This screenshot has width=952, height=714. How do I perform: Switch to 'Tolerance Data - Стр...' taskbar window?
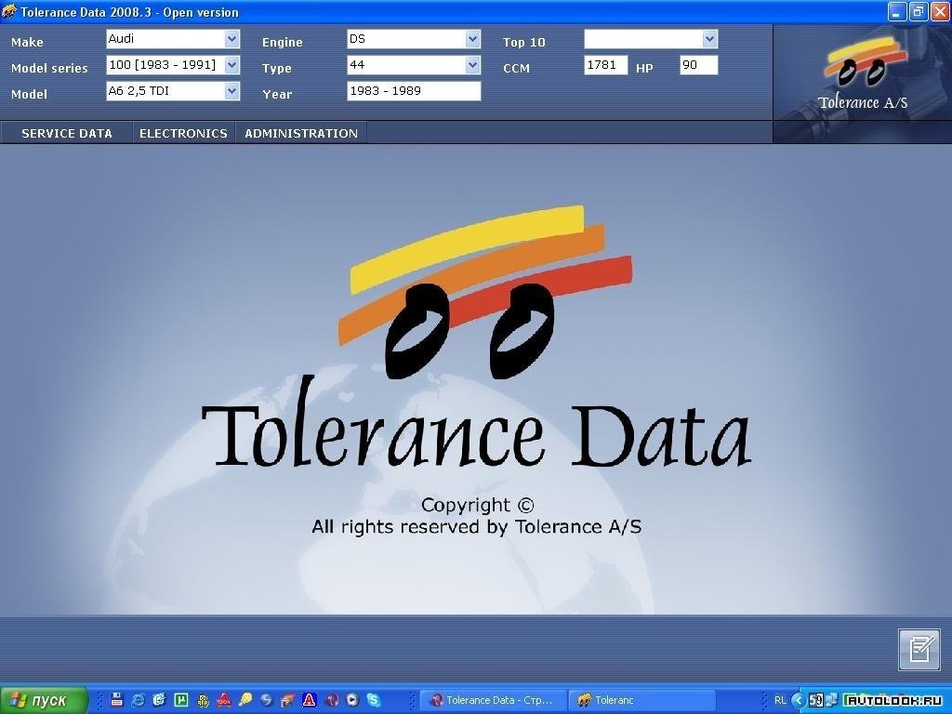point(493,701)
